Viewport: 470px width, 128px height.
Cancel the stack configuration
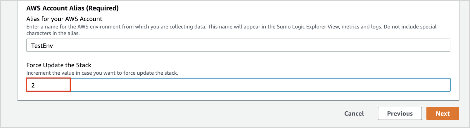tap(354, 113)
